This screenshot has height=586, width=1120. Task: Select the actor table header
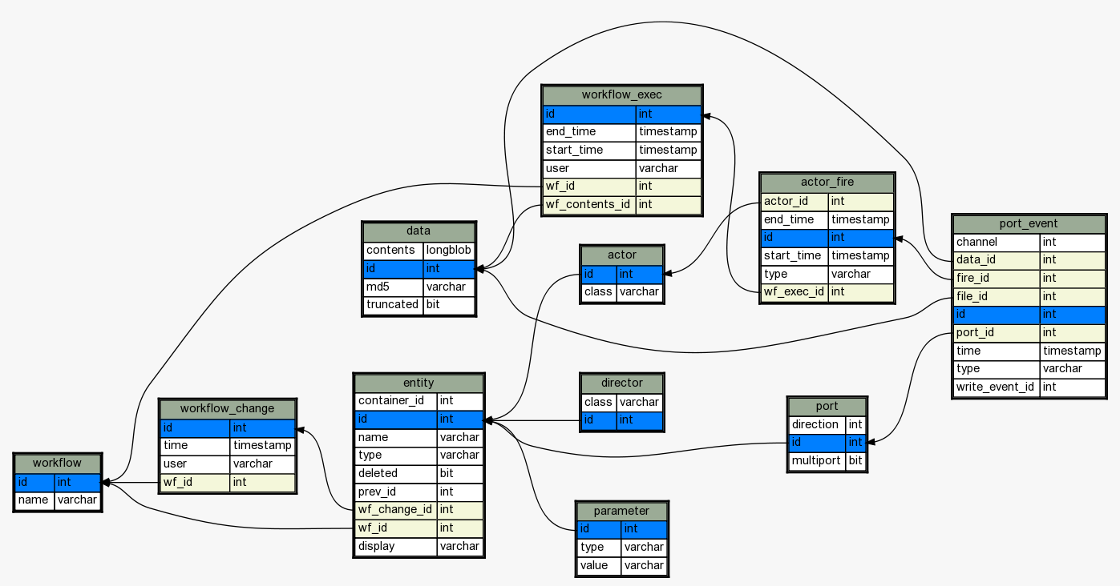[x=622, y=255]
